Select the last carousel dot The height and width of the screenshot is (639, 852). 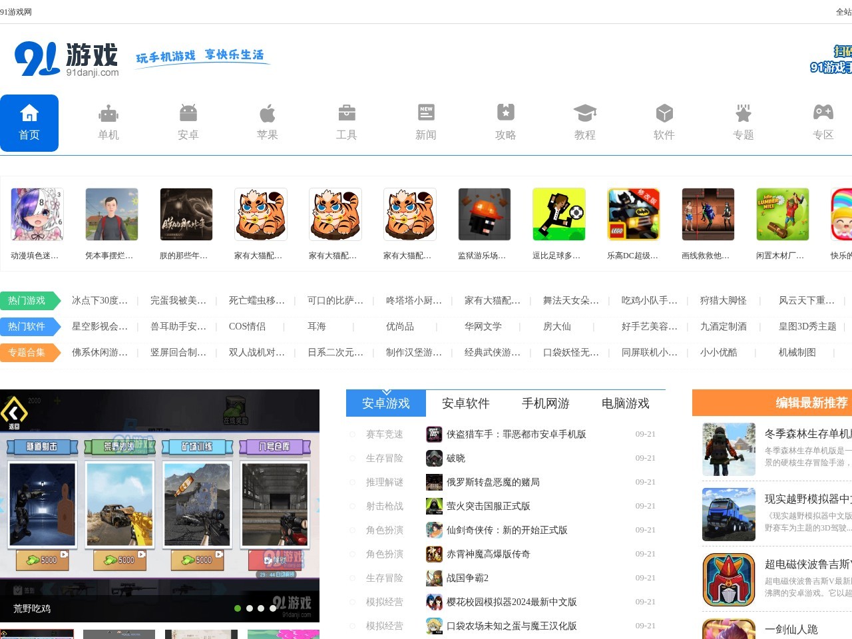[x=273, y=608]
